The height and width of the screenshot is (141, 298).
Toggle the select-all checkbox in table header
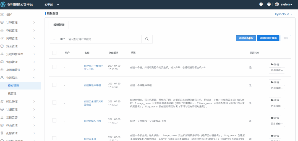pos(54,53)
